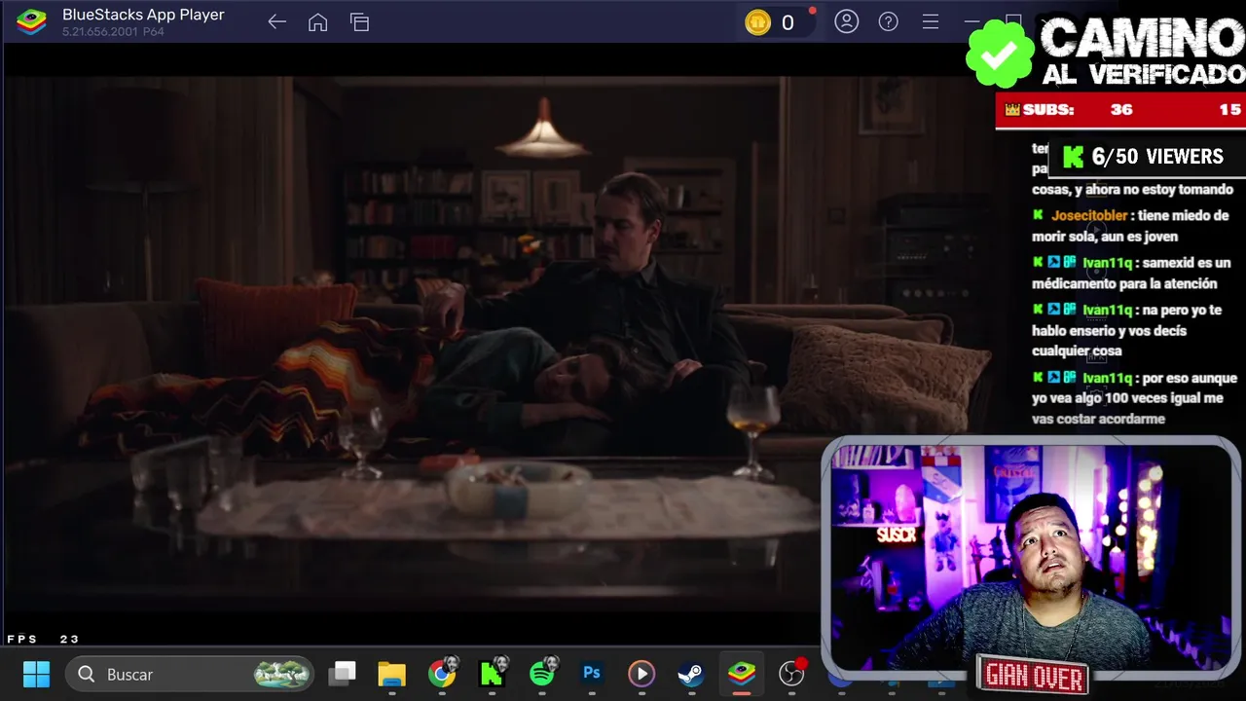This screenshot has height=701, width=1246.
Task: Click the search highlight landscape image
Action: coord(281,674)
